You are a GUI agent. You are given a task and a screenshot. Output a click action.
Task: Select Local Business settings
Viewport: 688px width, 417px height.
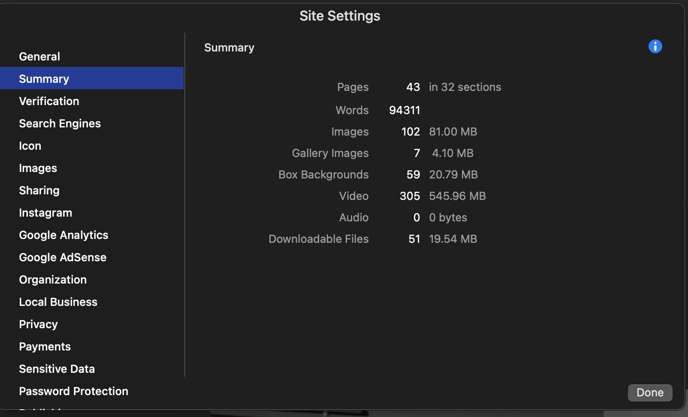[x=58, y=302]
